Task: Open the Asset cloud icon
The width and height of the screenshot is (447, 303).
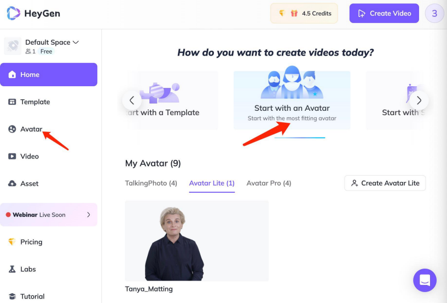Action: tap(12, 184)
